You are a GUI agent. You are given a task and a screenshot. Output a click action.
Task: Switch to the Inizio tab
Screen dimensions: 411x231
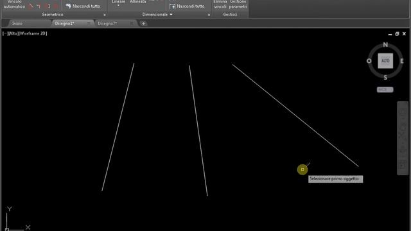(x=17, y=24)
